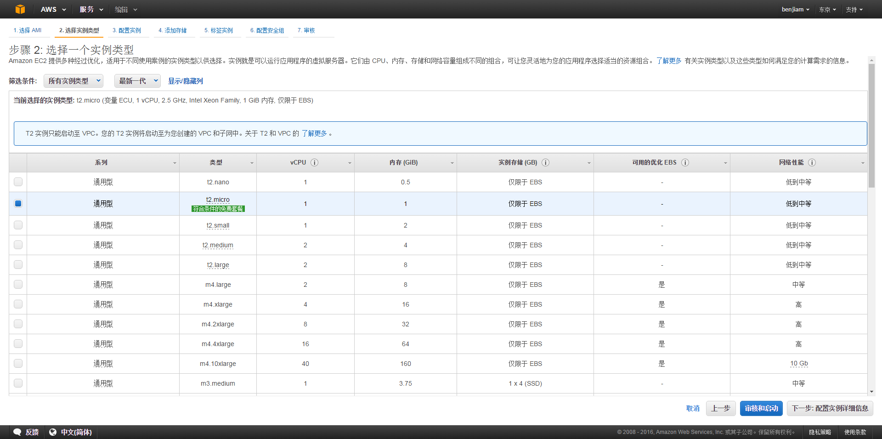Select the t2.medium instance checkbox
The width and height of the screenshot is (882, 439).
pyautogui.click(x=18, y=245)
